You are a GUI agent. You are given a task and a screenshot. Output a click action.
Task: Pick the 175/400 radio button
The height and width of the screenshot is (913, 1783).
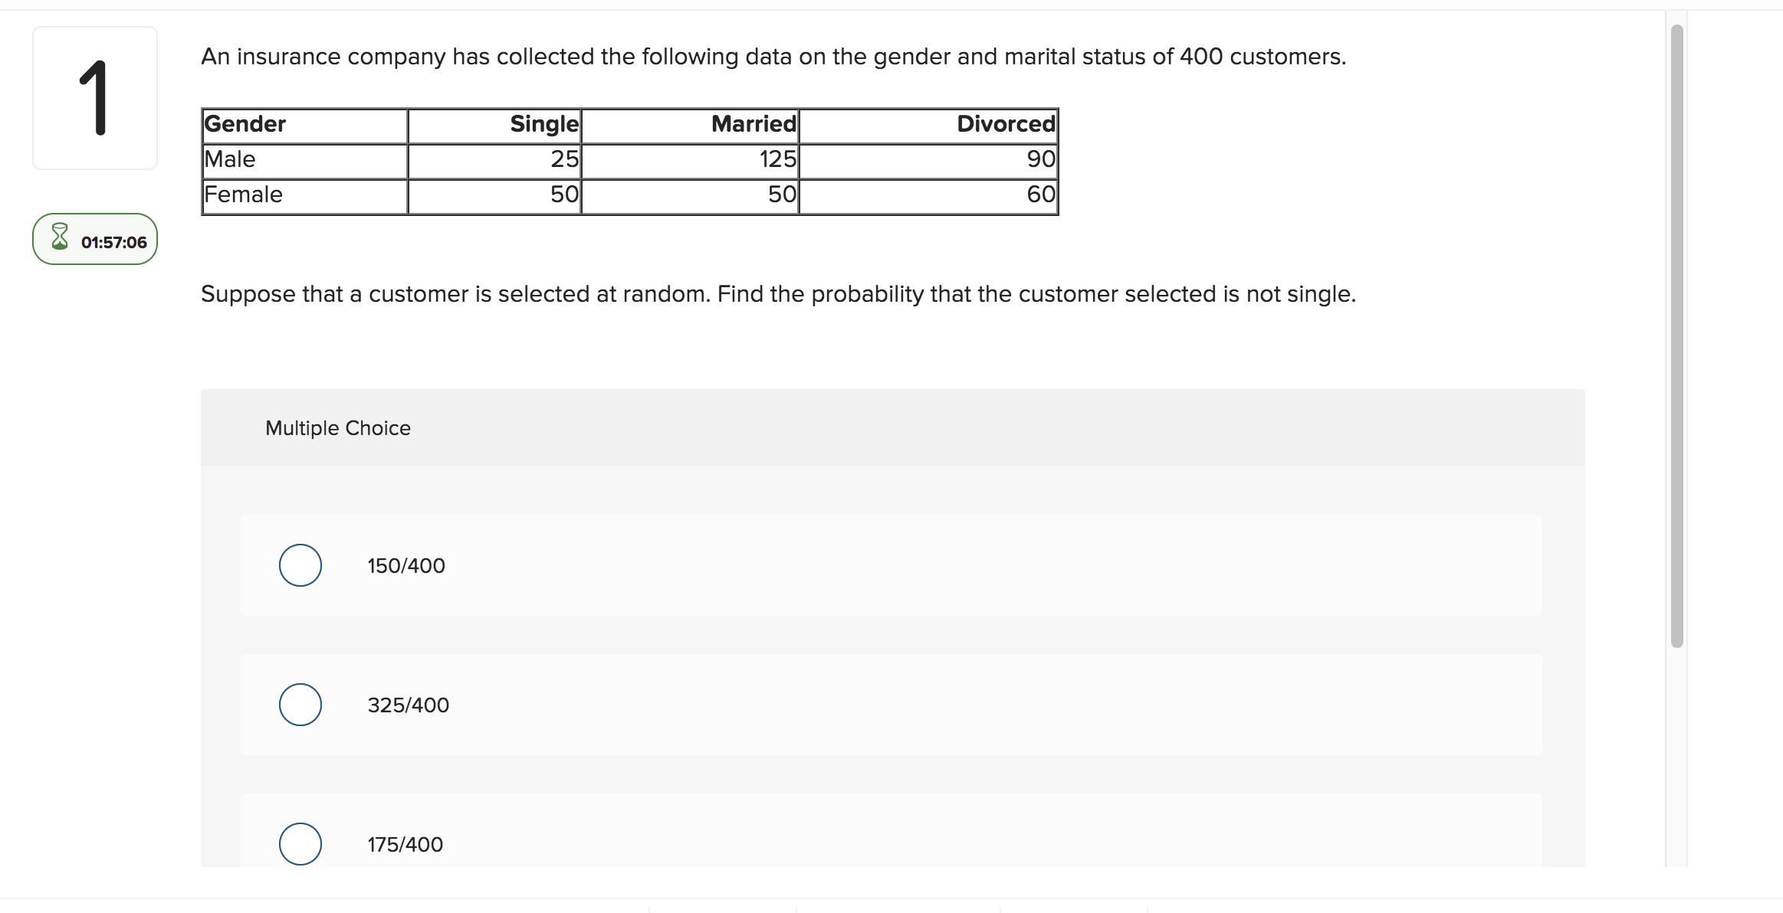point(300,844)
